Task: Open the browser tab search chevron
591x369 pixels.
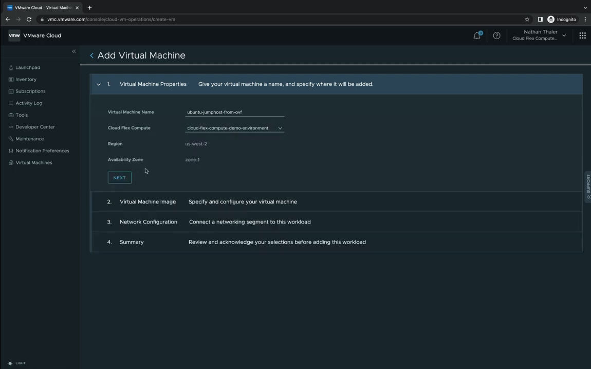Action: (585, 8)
